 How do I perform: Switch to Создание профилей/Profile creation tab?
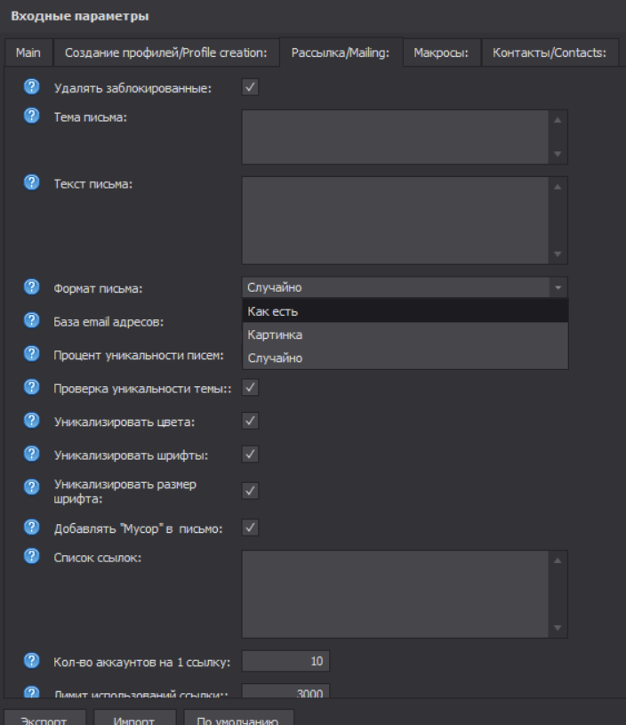166,53
